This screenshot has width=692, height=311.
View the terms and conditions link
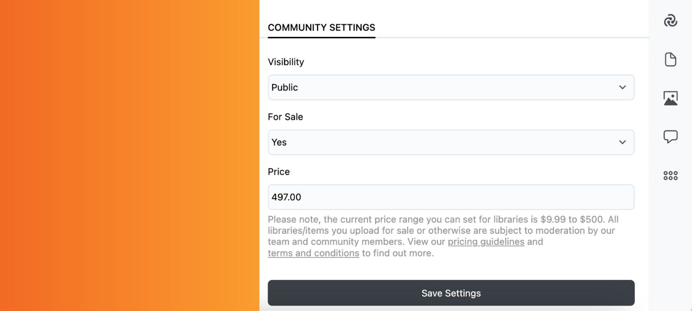(x=313, y=253)
